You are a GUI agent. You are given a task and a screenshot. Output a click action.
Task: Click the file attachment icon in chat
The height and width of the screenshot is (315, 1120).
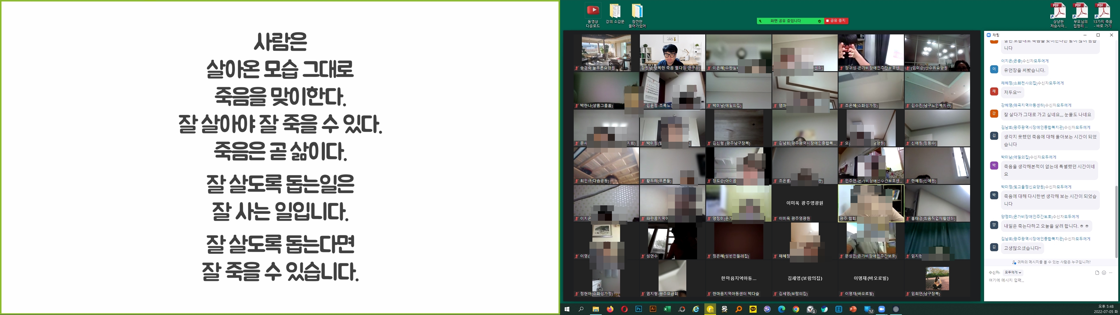pyautogui.click(x=1097, y=273)
